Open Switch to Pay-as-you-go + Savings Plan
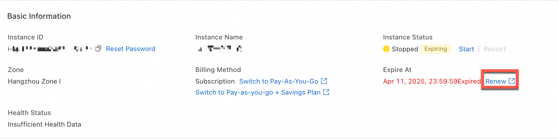The height and width of the screenshot is (139, 559). pyautogui.click(x=258, y=92)
